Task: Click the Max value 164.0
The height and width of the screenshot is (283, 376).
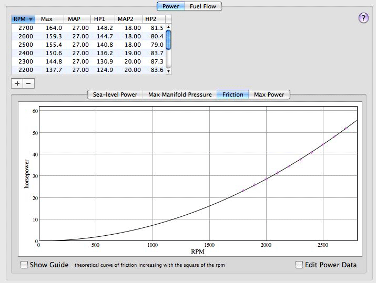Action: click(x=54, y=28)
